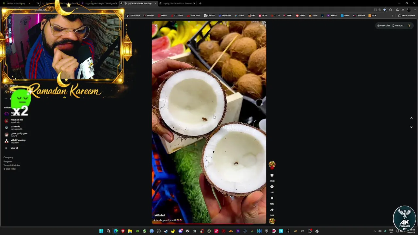The image size is (418, 235).
Task: Open TikTok app icon in taskbar
Action: pyautogui.click(x=216, y=231)
